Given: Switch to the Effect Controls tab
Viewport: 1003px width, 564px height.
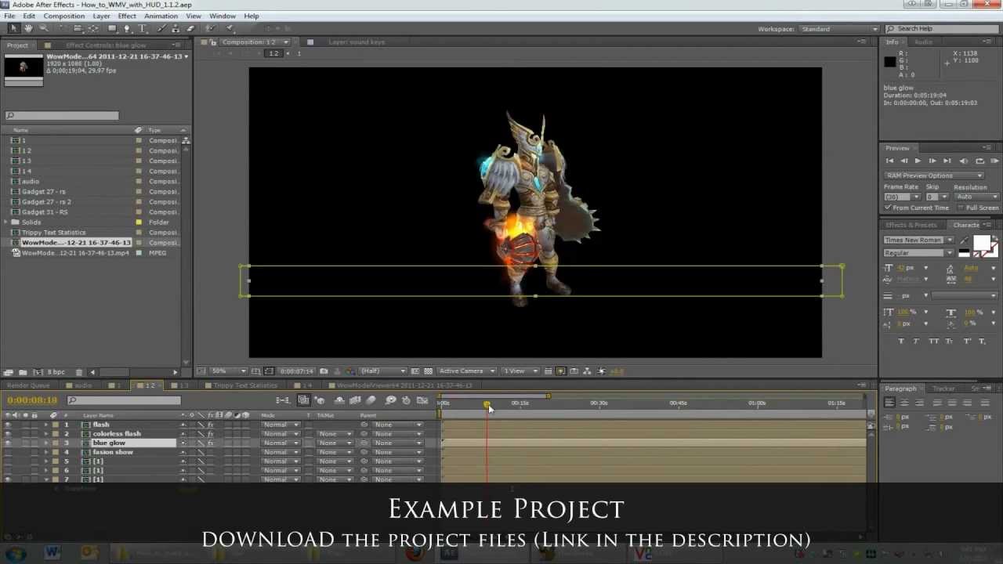Looking at the screenshot, I should 106,45.
